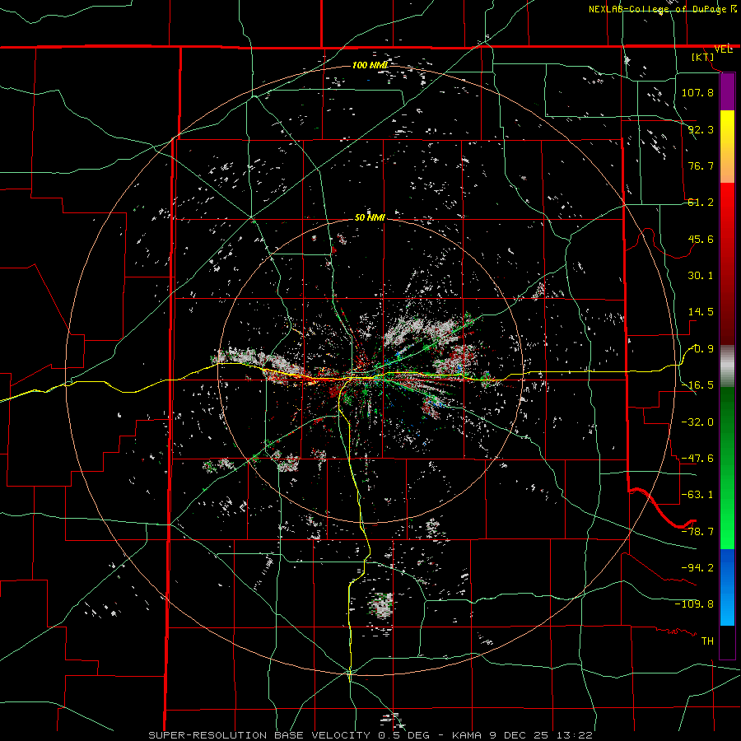741x741 pixels.
Task: Pick the purple segment of velocity scale
Action: click(x=727, y=92)
